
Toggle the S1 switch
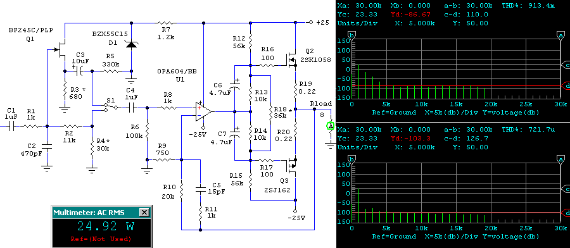pyautogui.click(x=110, y=108)
